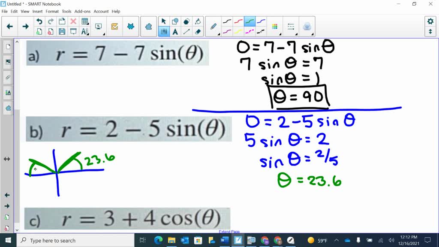Click the Windows taskbar search box
The image size is (439, 247).
click(x=75, y=240)
